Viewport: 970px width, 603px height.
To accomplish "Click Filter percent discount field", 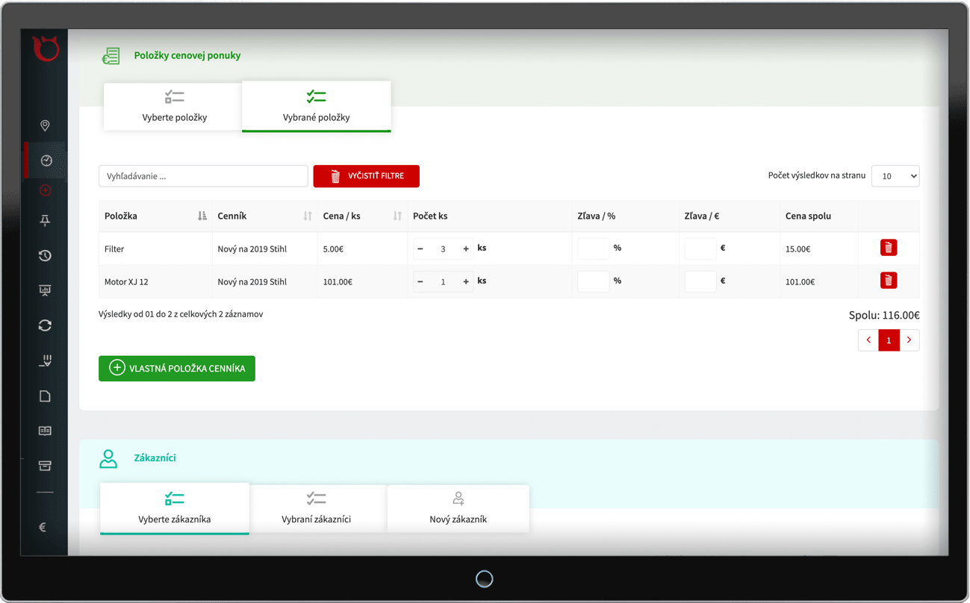I will (594, 248).
